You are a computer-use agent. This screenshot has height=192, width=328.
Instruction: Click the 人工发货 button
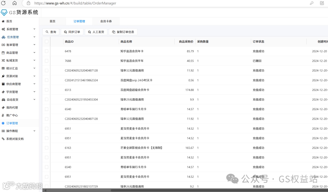tap(96, 32)
